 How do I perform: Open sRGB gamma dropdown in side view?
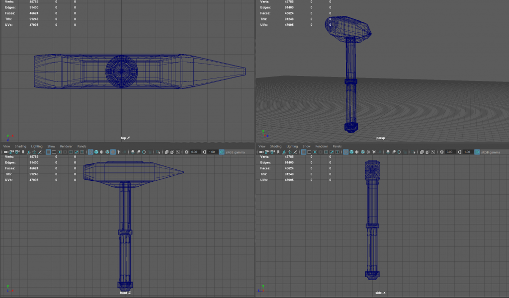(490, 152)
